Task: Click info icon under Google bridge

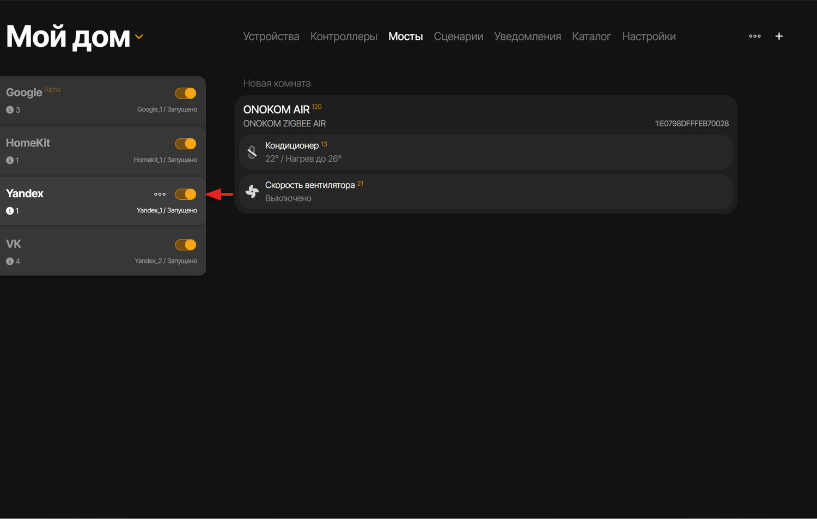Action: point(10,110)
